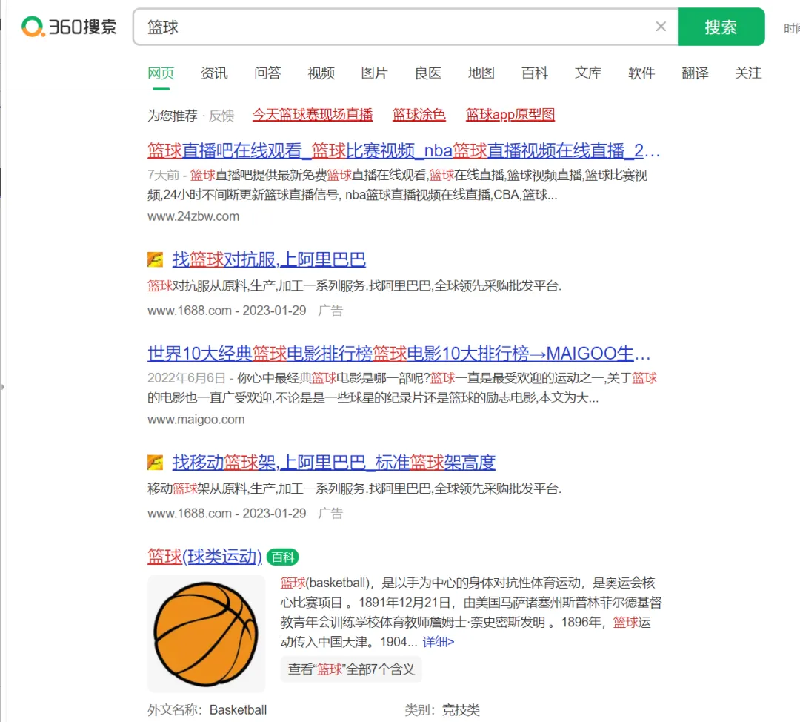Open suggestion 篮球涂色
The image size is (800, 722).
point(419,115)
